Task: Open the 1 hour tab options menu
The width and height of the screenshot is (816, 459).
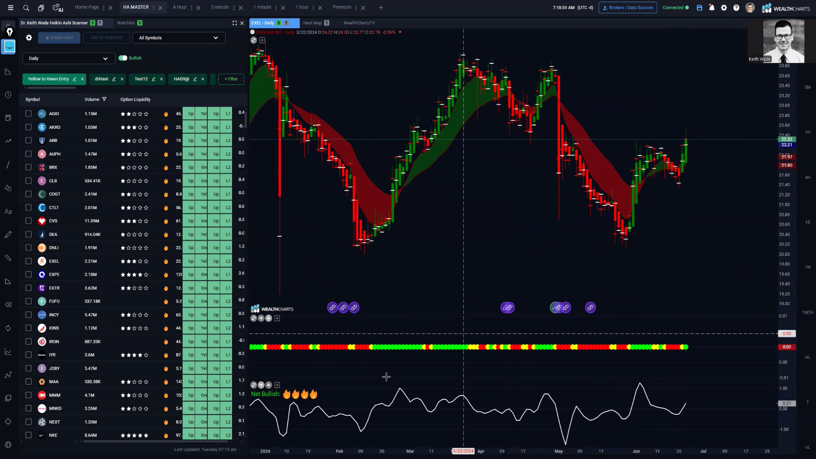Action: 313,8
